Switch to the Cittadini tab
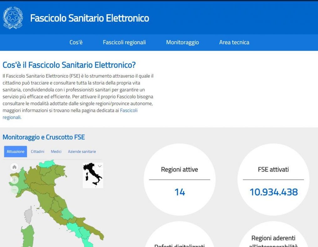Viewport: 318px width, 247px height. click(37, 151)
